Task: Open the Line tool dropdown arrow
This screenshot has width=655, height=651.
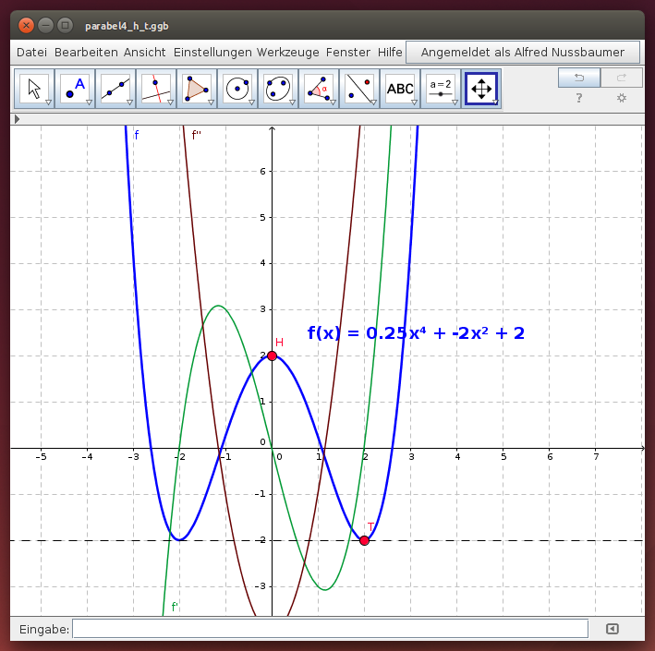Action: click(x=129, y=102)
